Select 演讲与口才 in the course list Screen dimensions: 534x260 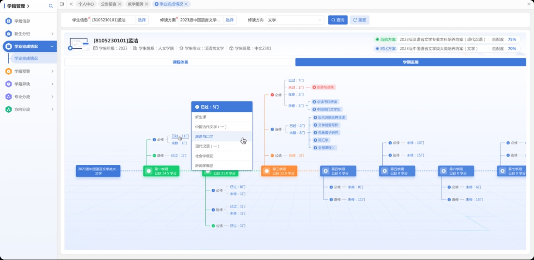coord(204,137)
